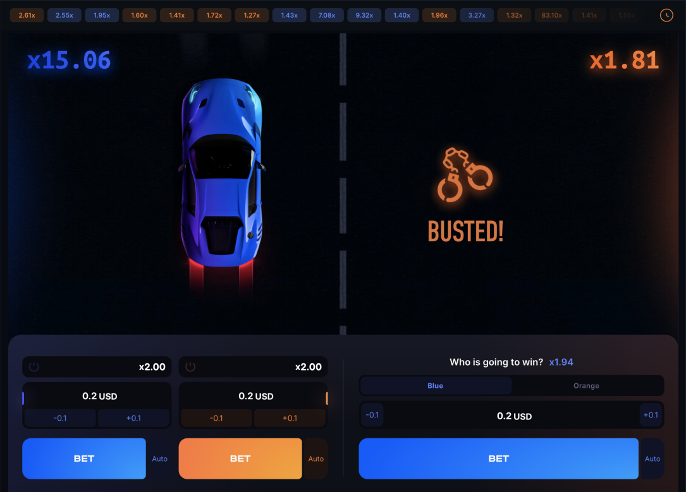Select the Orange winner tab

point(586,386)
